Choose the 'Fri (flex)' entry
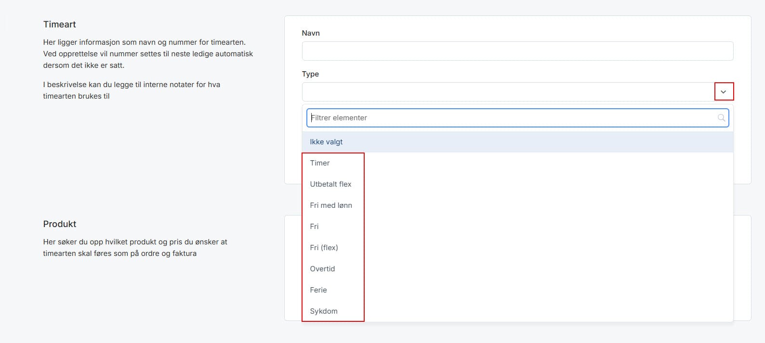The height and width of the screenshot is (343, 765). click(324, 248)
